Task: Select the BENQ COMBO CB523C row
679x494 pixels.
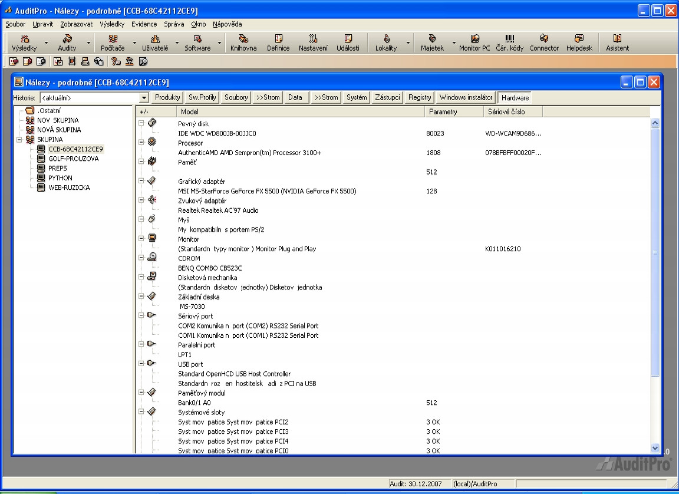Action: pyautogui.click(x=210, y=268)
